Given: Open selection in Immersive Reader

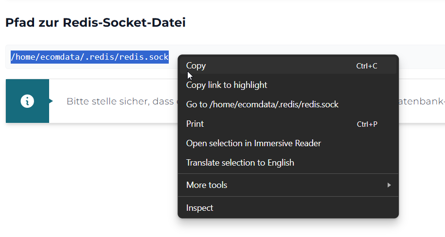Looking at the screenshot, I should point(253,143).
